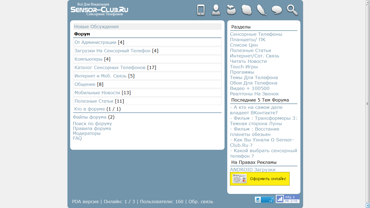Switch to 'PDA версия' in footer
Screen dimensions: 370x208
click(85, 201)
